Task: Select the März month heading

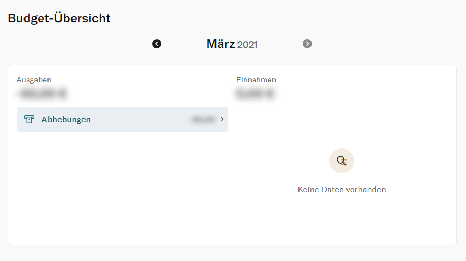Action: [x=221, y=44]
